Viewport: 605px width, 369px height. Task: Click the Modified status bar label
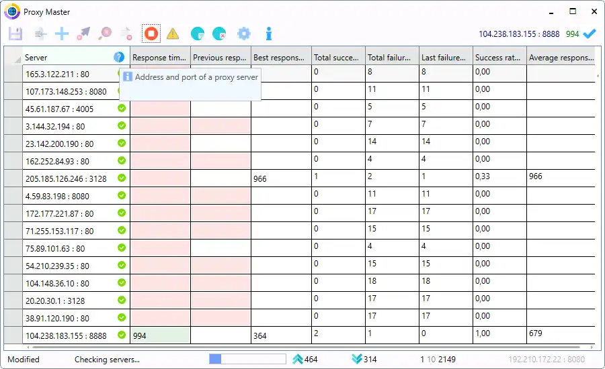(x=24, y=360)
